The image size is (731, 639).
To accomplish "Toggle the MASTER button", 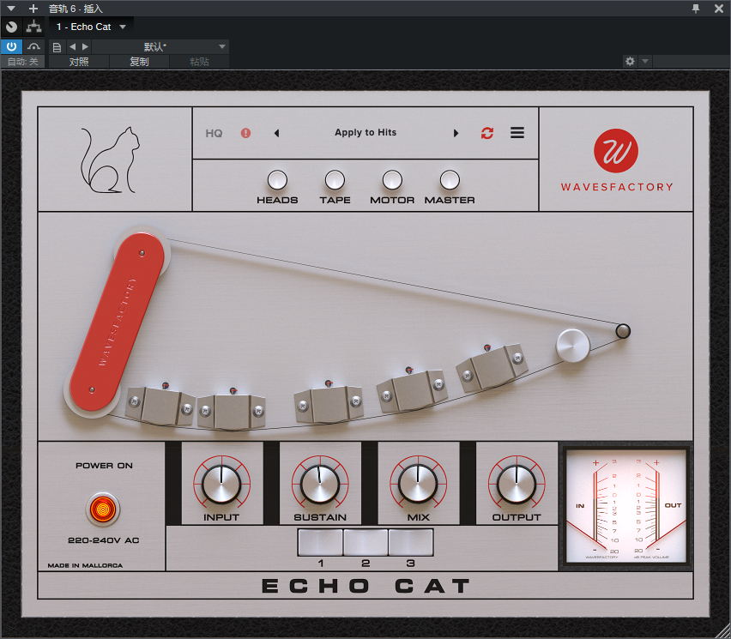I will coord(450,180).
